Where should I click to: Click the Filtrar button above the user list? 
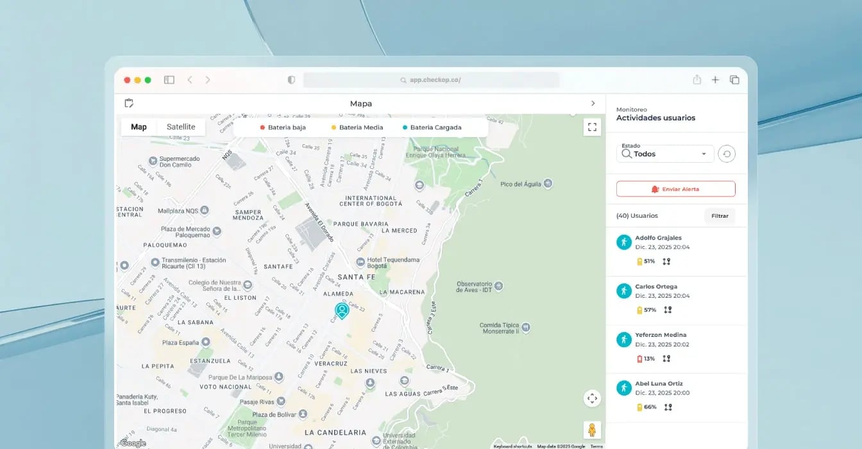click(x=720, y=216)
